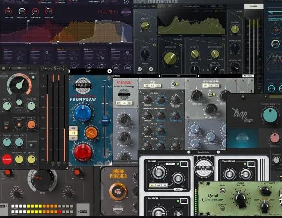Click the Recovery knob on Royal Compressor
Image resolution: width=282 pixels, height=218 pixels.
(x=264, y=207)
